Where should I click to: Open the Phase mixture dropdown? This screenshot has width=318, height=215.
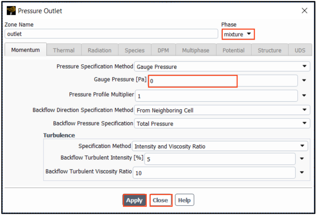tap(238, 34)
